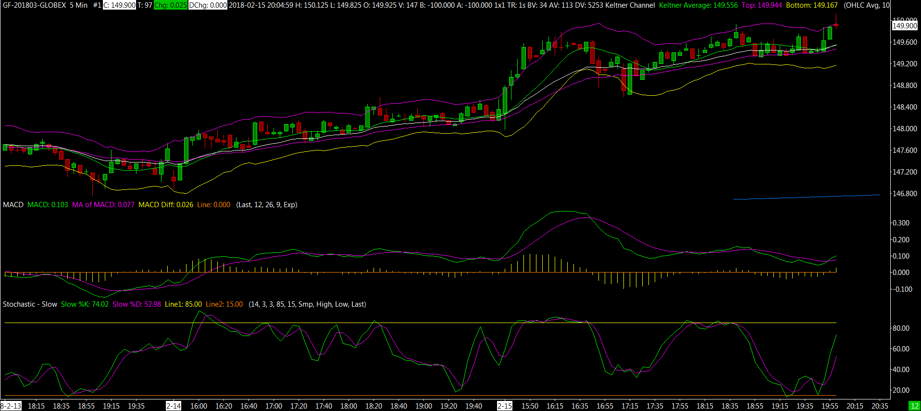Viewport: 921px width, 411px height.
Task: Click the 20:35 time axis label
Action: pyautogui.click(x=880, y=406)
